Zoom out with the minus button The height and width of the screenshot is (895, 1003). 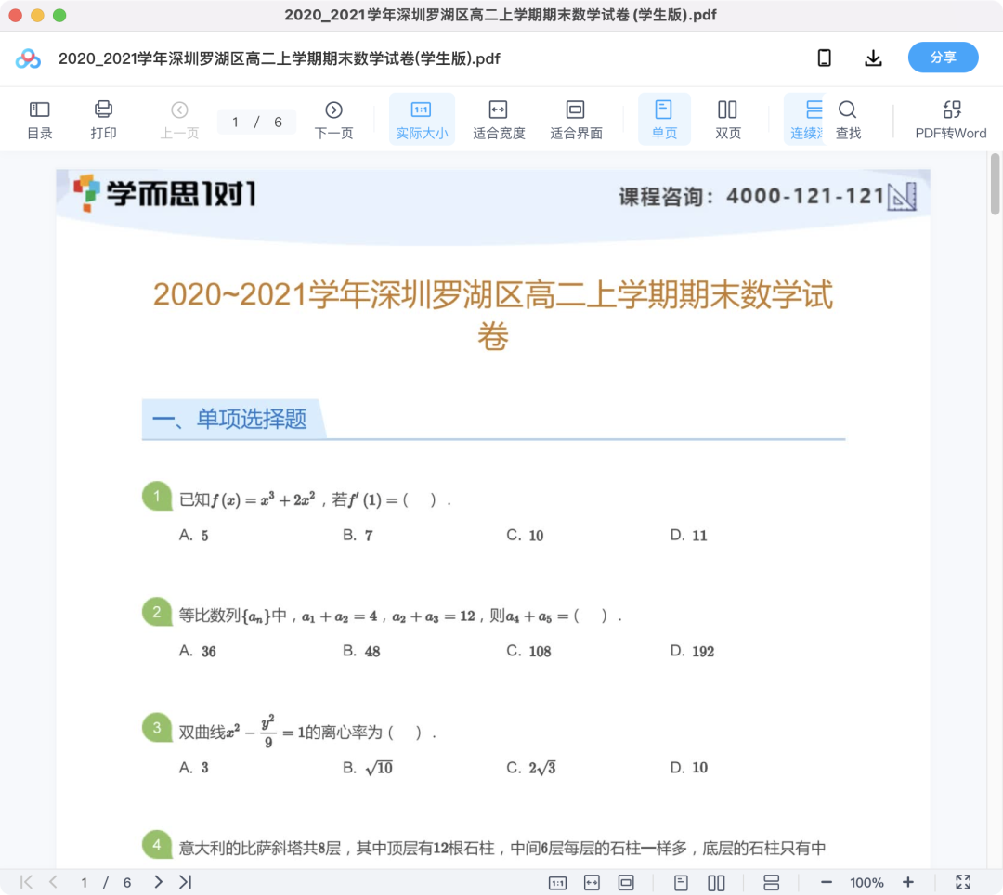[x=827, y=882]
